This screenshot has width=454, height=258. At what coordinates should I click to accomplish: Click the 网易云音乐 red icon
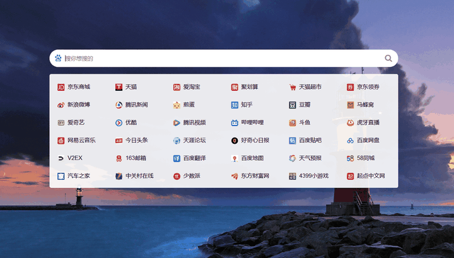pyautogui.click(x=61, y=141)
